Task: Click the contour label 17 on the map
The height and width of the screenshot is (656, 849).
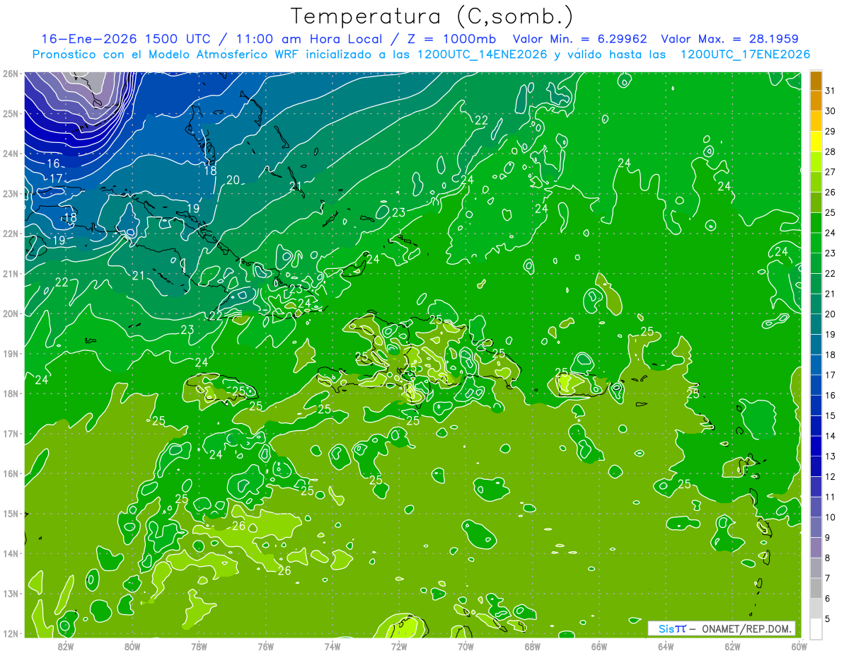Action: point(57,178)
